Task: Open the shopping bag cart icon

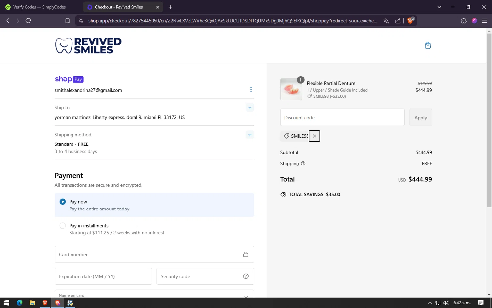Action: [428, 45]
